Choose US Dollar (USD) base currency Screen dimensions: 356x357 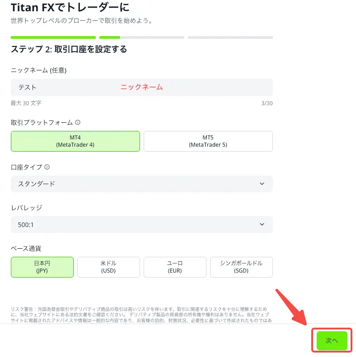point(108,267)
